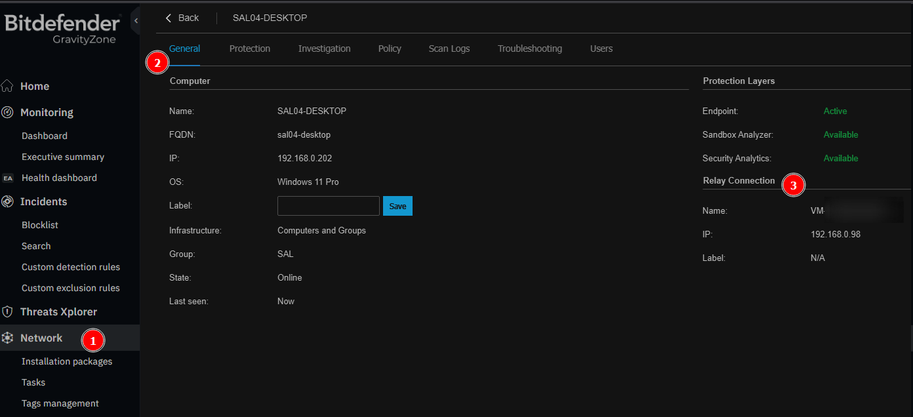Open Installation packages page
Viewport: 913px width, 417px height.
point(67,361)
